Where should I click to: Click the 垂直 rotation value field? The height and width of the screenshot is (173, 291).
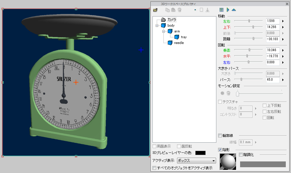[x=272, y=50]
